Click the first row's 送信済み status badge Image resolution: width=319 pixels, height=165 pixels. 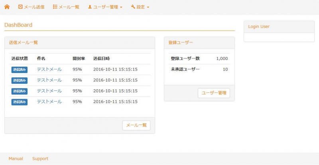tap(20, 70)
